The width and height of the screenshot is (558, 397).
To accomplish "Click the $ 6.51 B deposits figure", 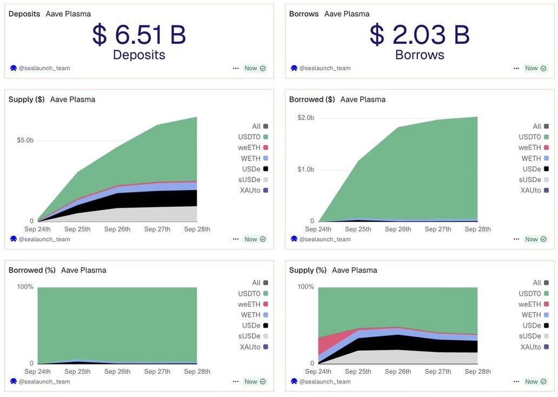I will 139,35.
